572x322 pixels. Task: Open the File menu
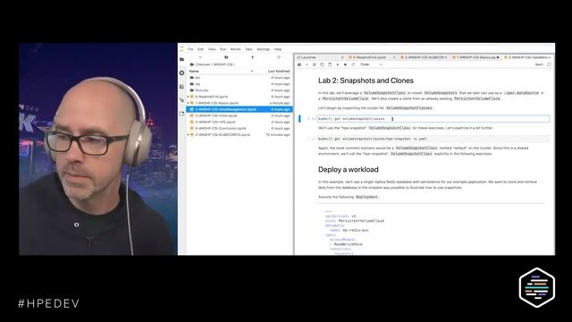(x=190, y=49)
